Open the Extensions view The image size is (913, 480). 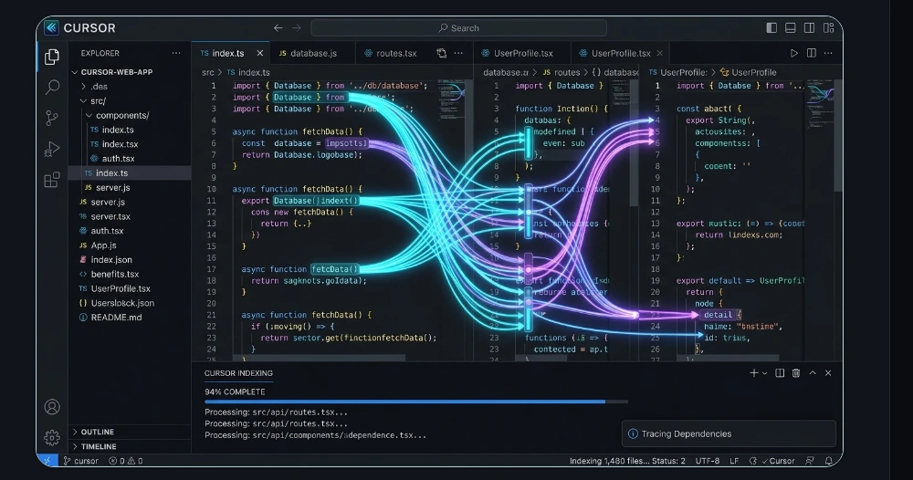[x=52, y=180]
